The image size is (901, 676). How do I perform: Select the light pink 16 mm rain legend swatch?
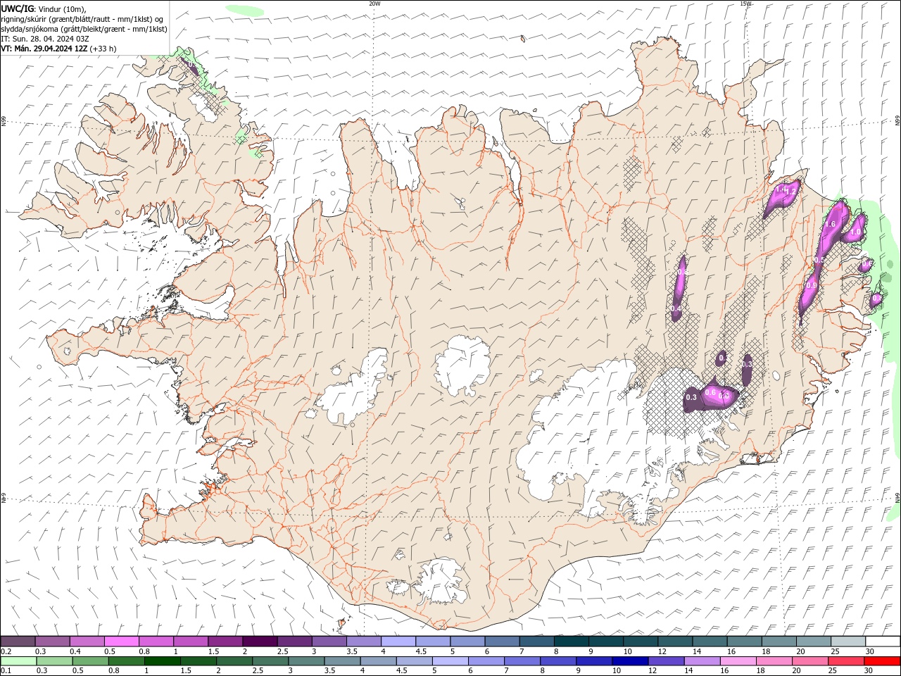coord(738,661)
